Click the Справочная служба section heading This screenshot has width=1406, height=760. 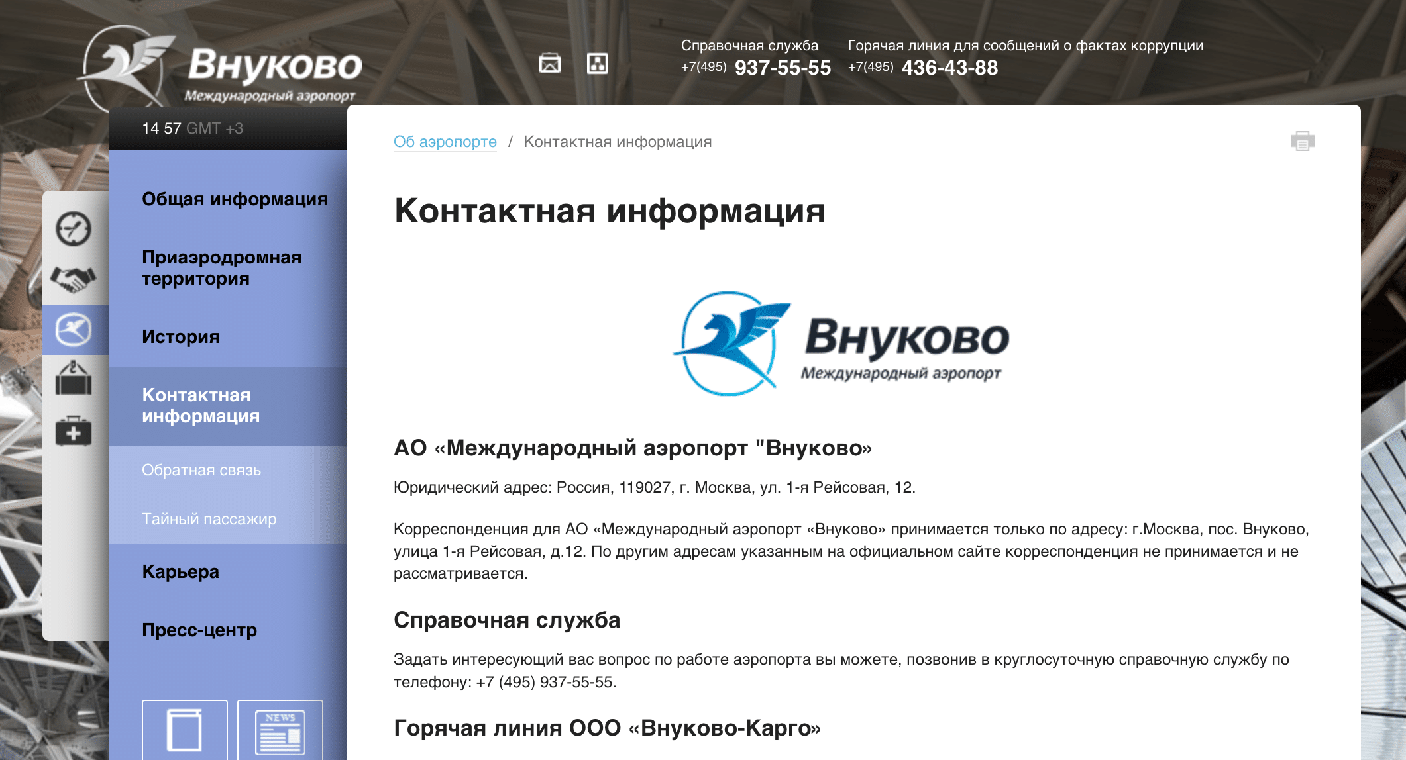pos(507,620)
